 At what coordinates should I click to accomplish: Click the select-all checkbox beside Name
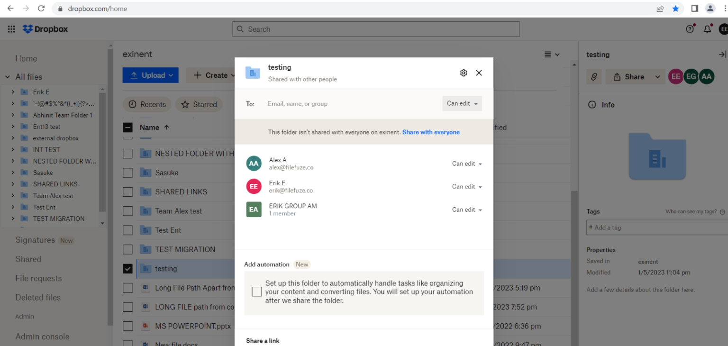(x=127, y=127)
